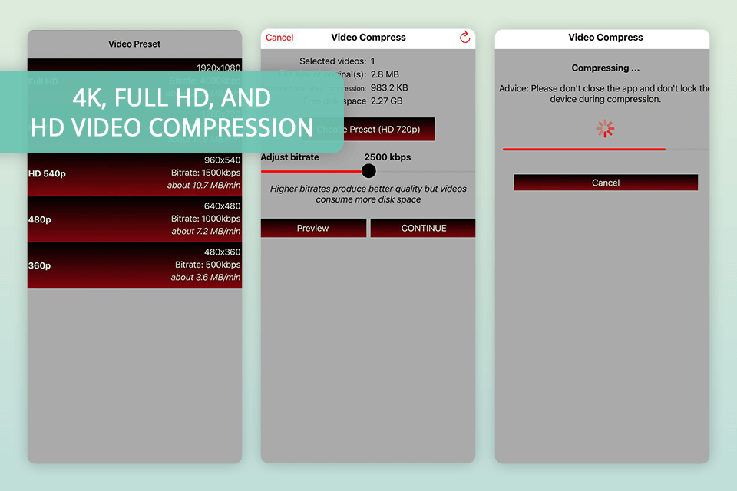Viewport: 737px width, 491px height.
Task: Click the red loading spinner icon
Action: 605,128
